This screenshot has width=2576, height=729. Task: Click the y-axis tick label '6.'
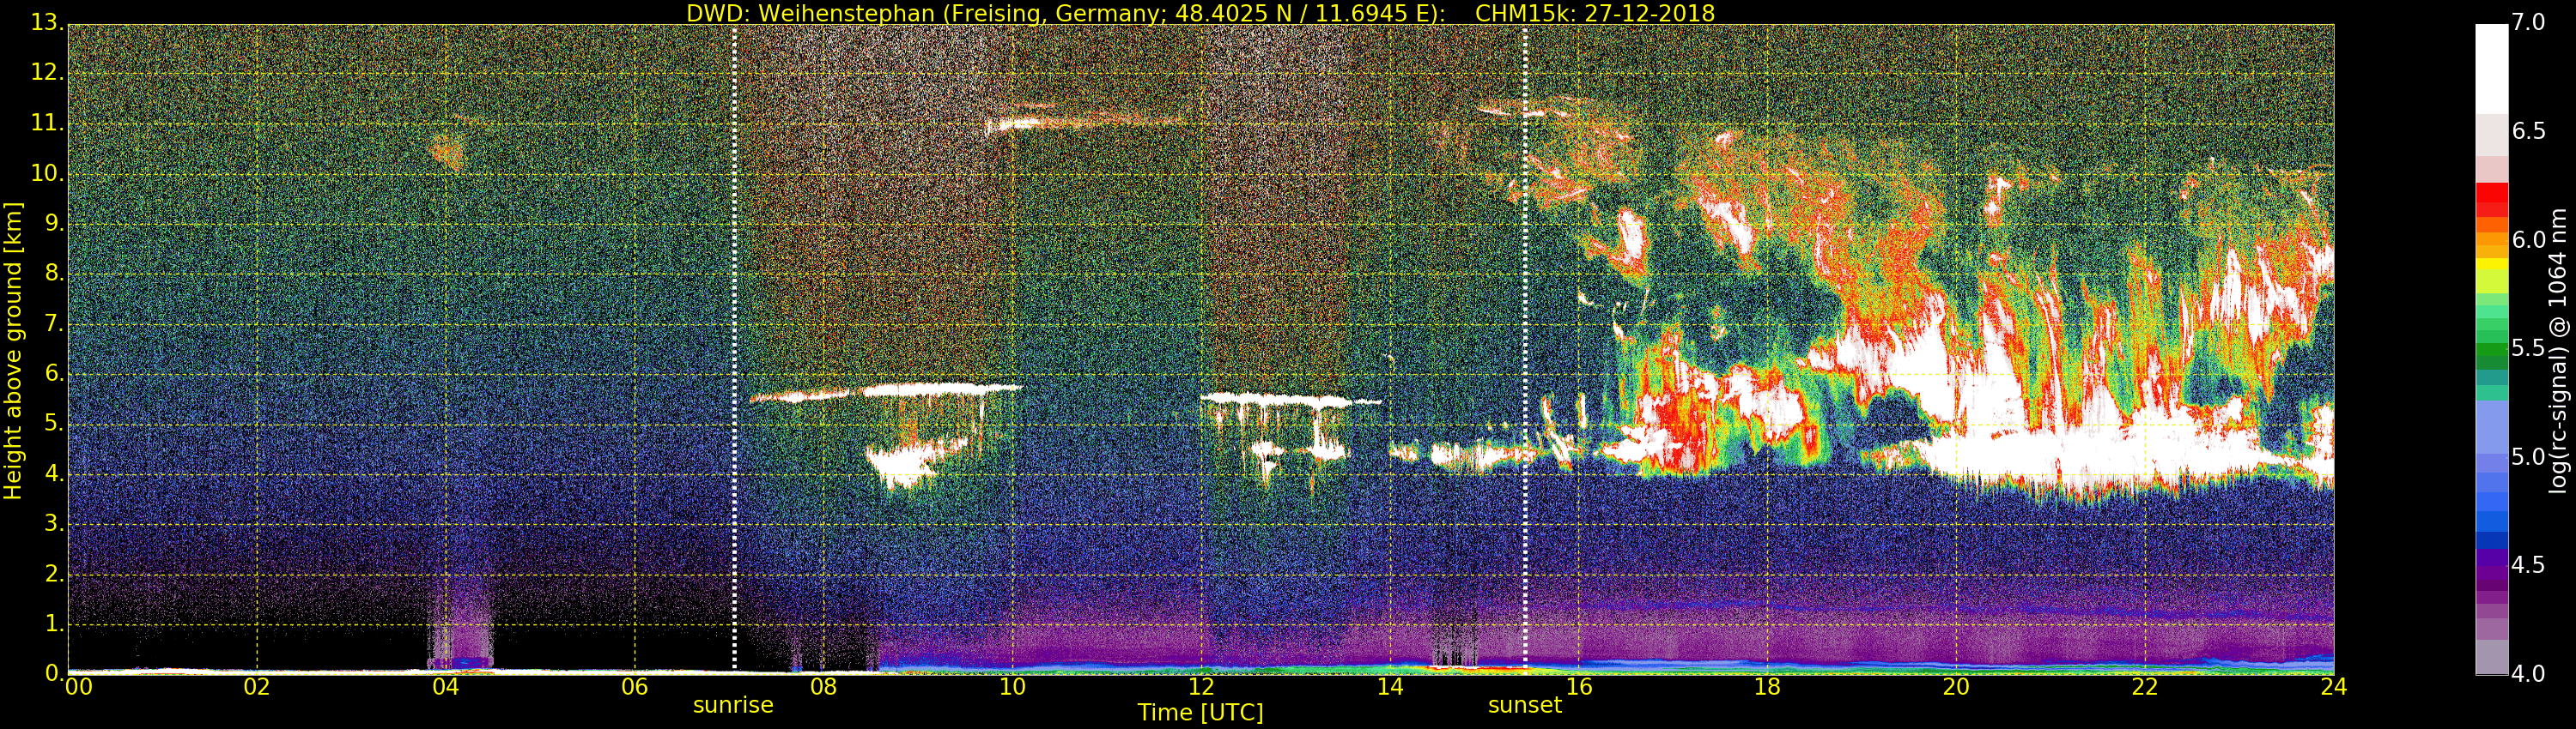click(54, 372)
